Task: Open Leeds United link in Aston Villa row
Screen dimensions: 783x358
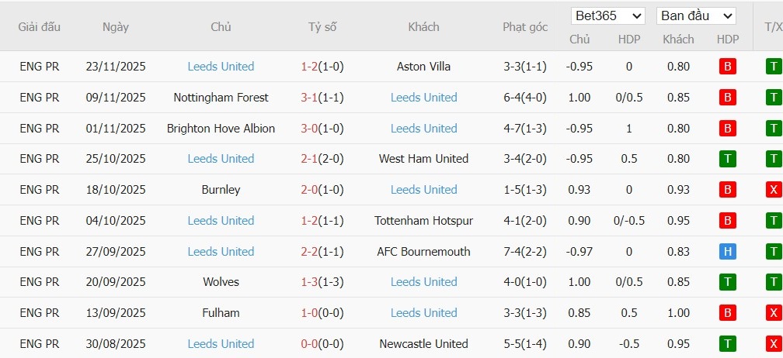Action: 221,67
